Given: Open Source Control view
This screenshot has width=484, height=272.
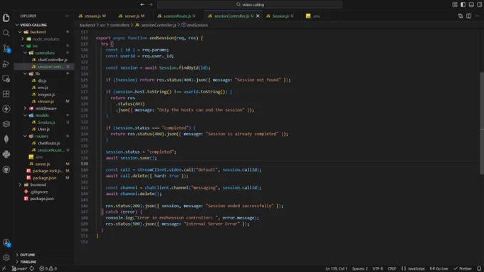Looking at the screenshot, I should [6, 48].
